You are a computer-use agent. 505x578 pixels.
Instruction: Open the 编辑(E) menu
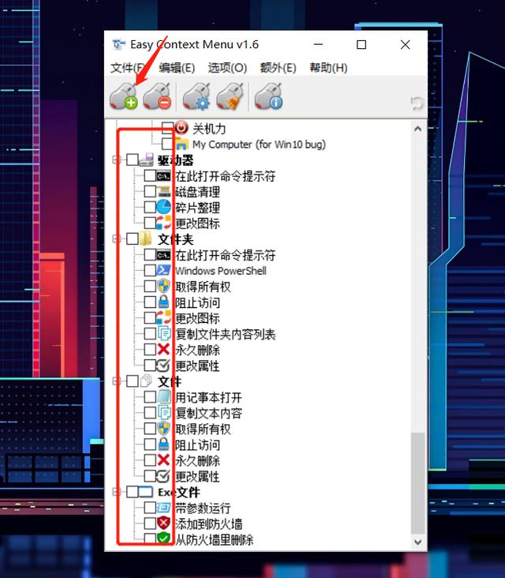coord(177,68)
